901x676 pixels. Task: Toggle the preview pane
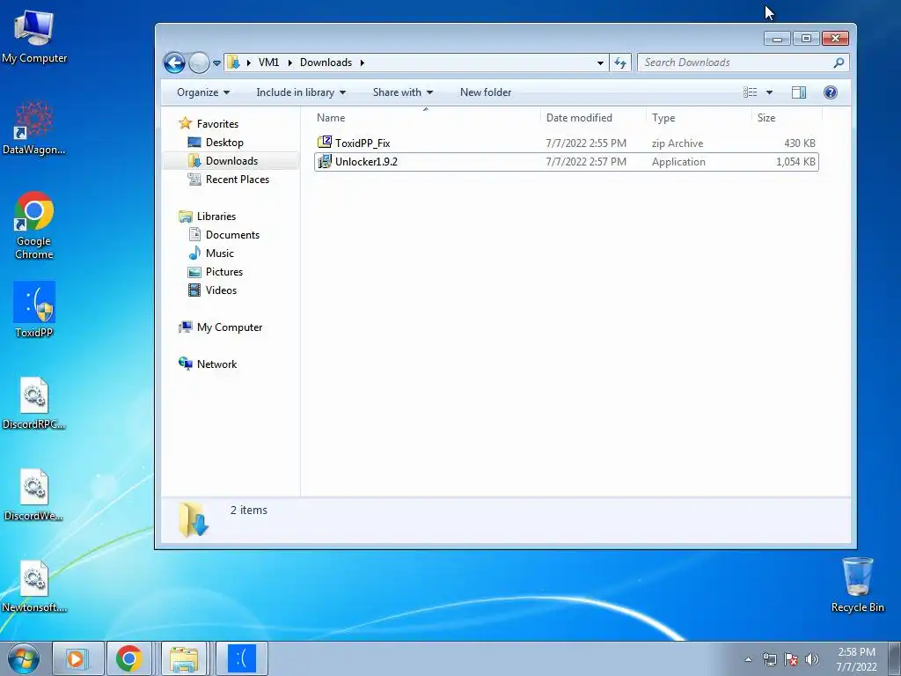pos(799,92)
